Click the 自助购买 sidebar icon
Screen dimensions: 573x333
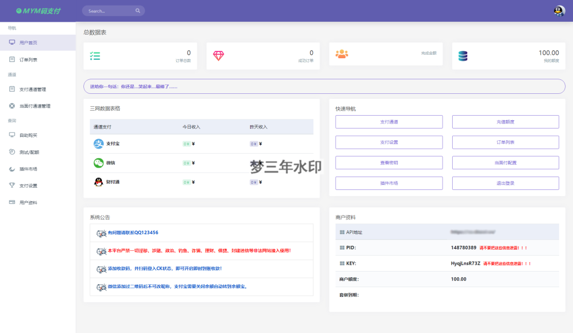pos(12,135)
